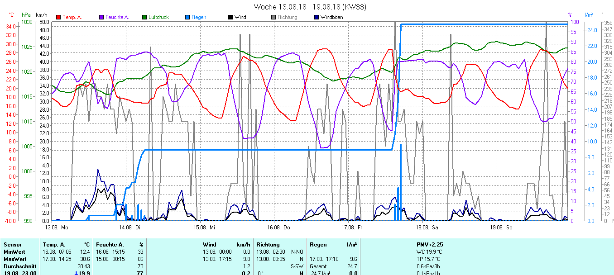The height and width of the screenshot is (275, 614).
Task: Click the 19.08. So date label
Action: click(x=500, y=228)
